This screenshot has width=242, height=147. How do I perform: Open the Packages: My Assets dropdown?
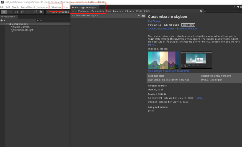[91, 11]
